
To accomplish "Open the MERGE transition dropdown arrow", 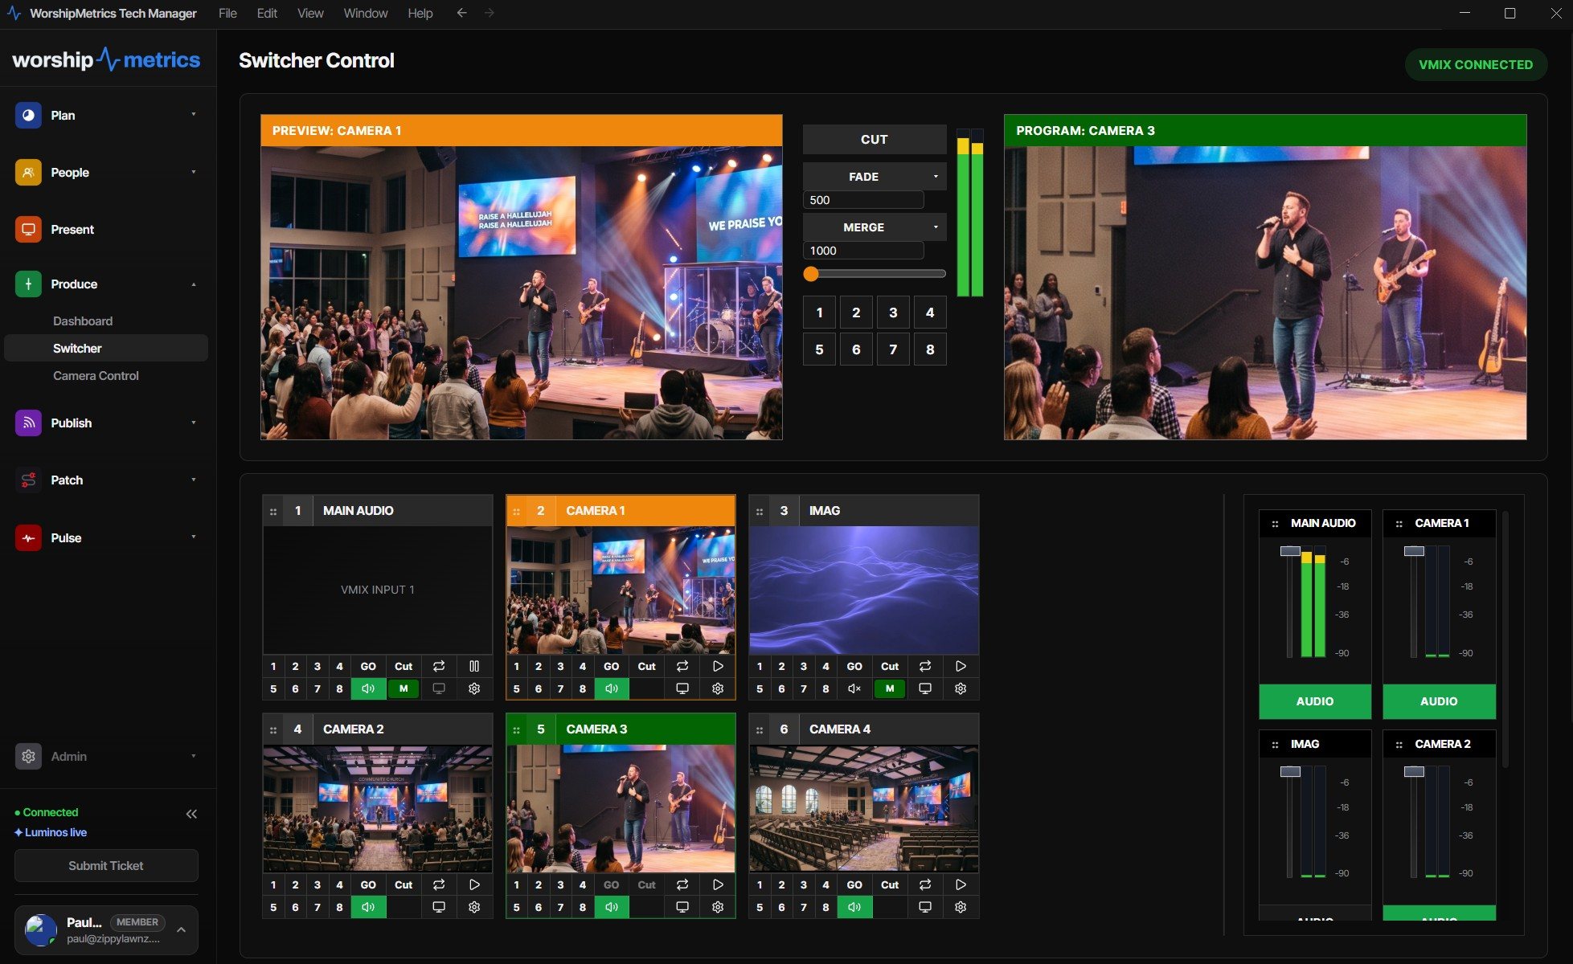I will pos(936,227).
